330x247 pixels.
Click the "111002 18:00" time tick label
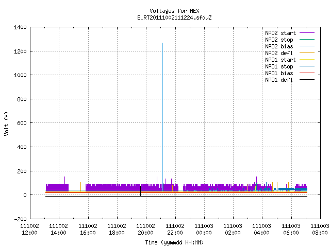[x=117, y=230]
